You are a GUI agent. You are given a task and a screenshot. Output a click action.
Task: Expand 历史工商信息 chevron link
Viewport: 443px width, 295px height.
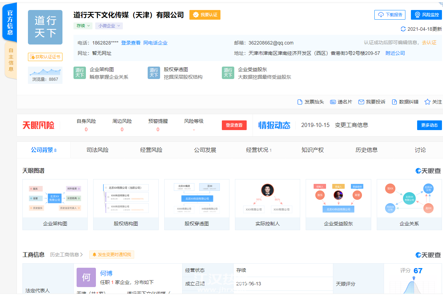[x=67, y=255]
